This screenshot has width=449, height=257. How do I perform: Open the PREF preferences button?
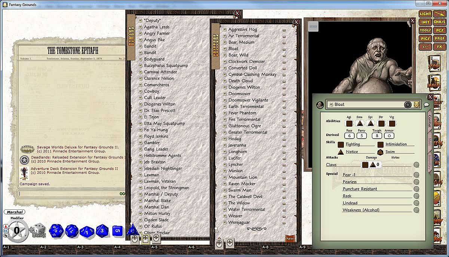[440, 39]
